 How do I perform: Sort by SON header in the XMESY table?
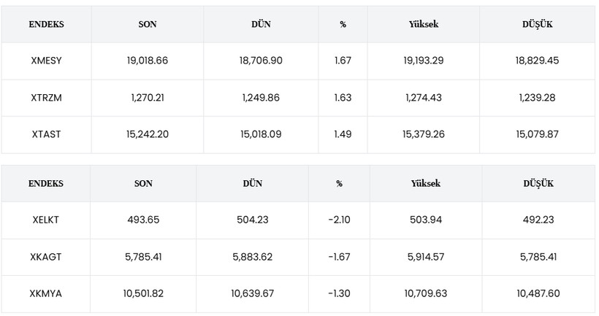(x=148, y=24)
